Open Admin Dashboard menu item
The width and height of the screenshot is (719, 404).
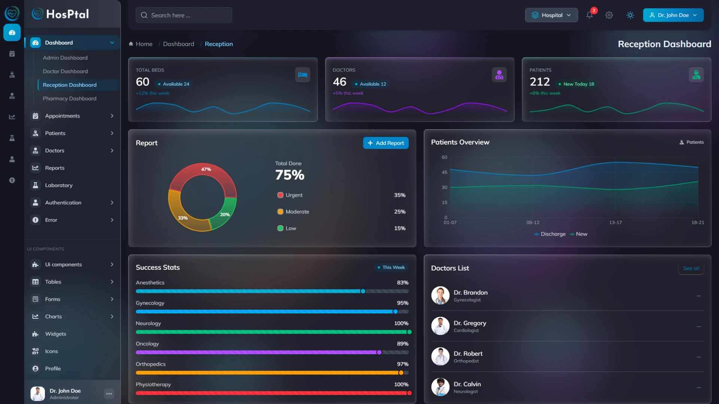pos(65,58)
